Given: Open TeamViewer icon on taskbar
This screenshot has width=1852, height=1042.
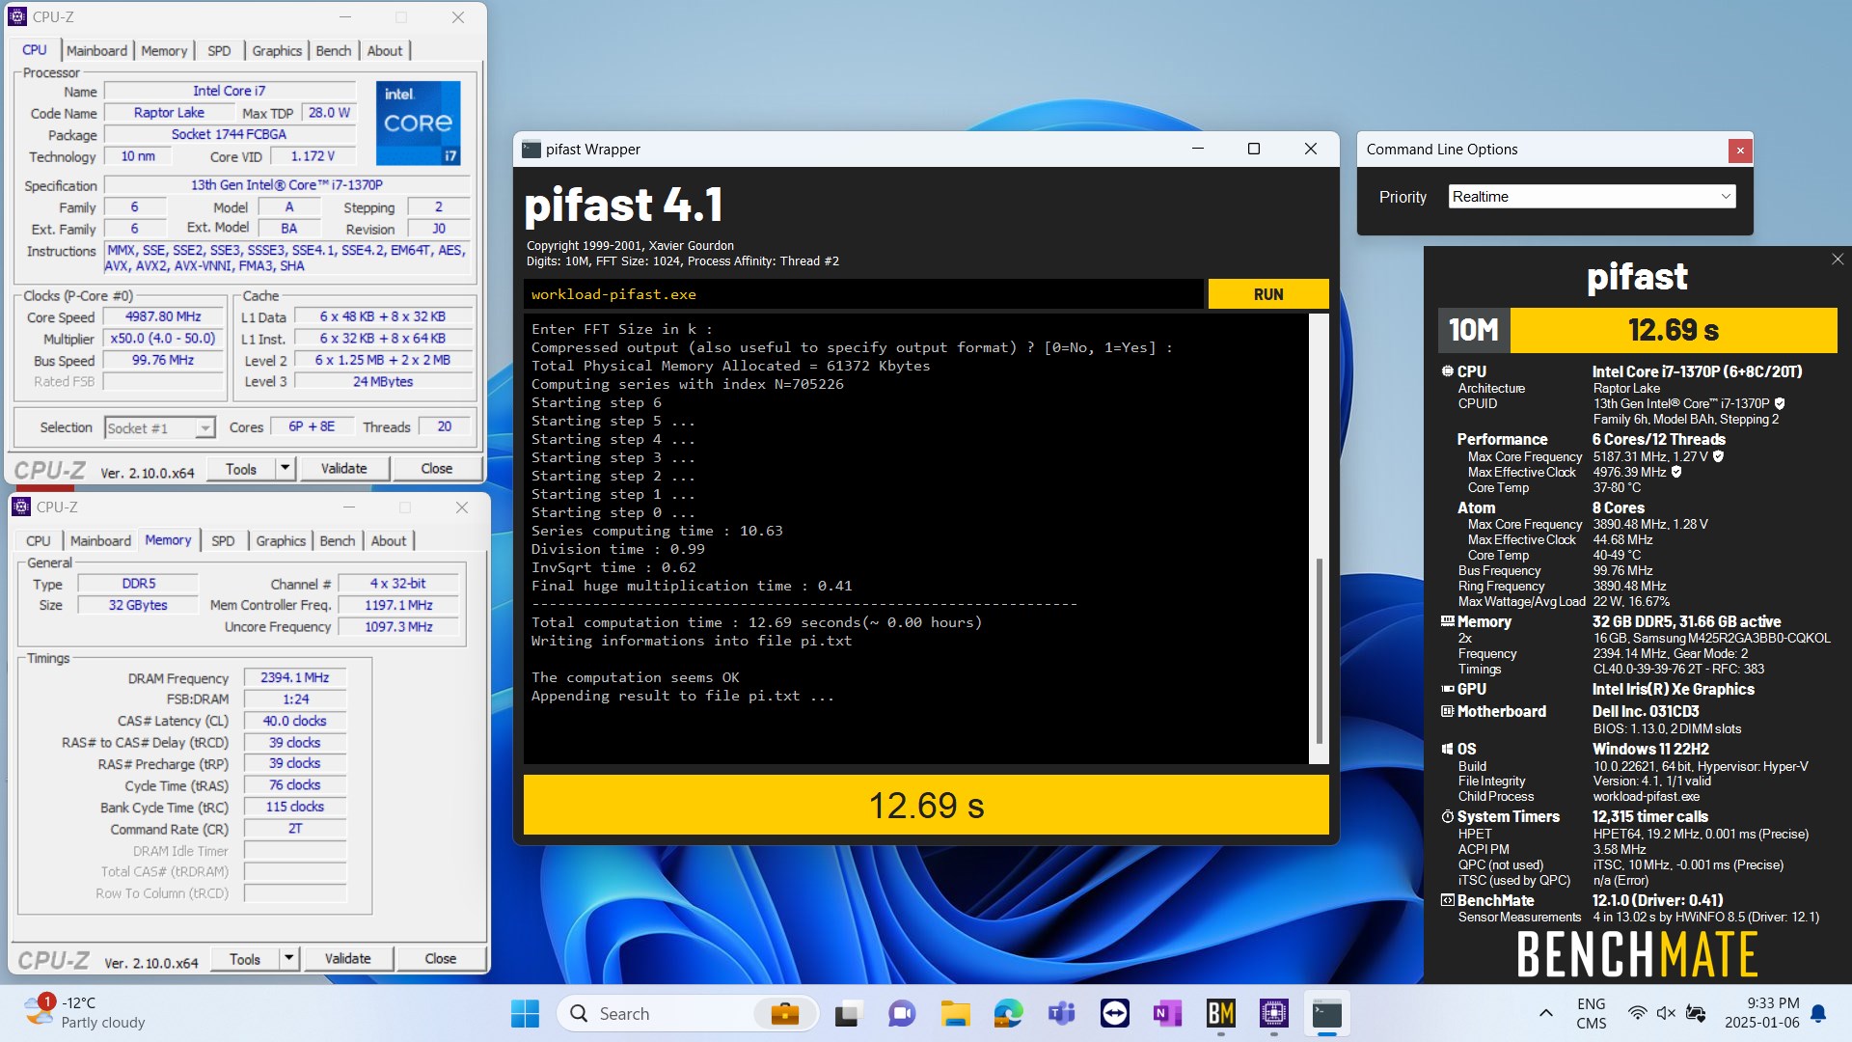Looking at the screenshot, I should pyautogui.click(x=1114, y=1013).
